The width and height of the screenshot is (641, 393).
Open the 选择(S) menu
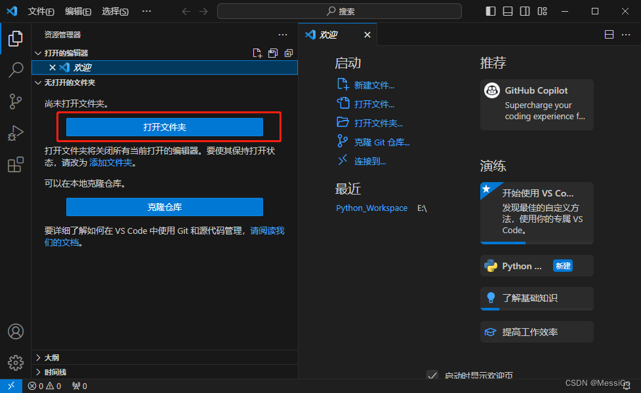tap(115, 11)
